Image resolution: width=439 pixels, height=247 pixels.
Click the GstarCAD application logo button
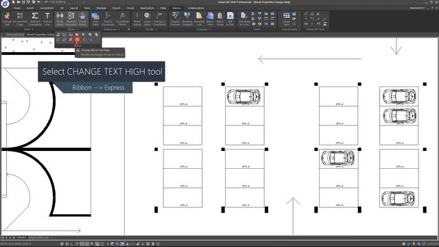pos(5,3)
